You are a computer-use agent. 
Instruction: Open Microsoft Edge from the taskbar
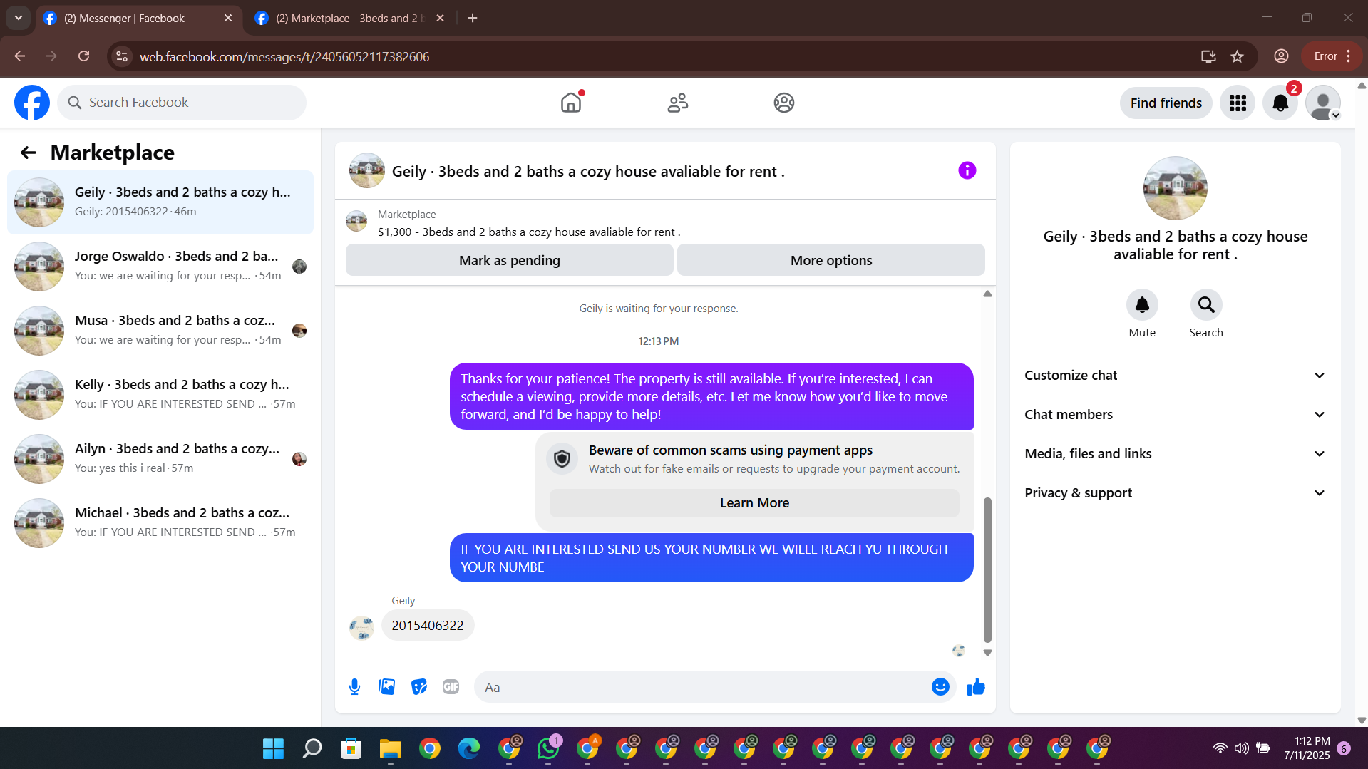click(x=468, y=748)
